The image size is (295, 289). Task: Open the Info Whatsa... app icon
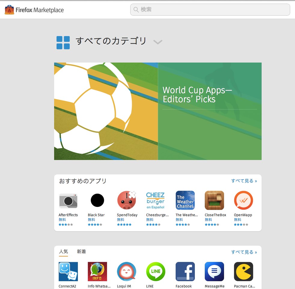pos(97,272)
